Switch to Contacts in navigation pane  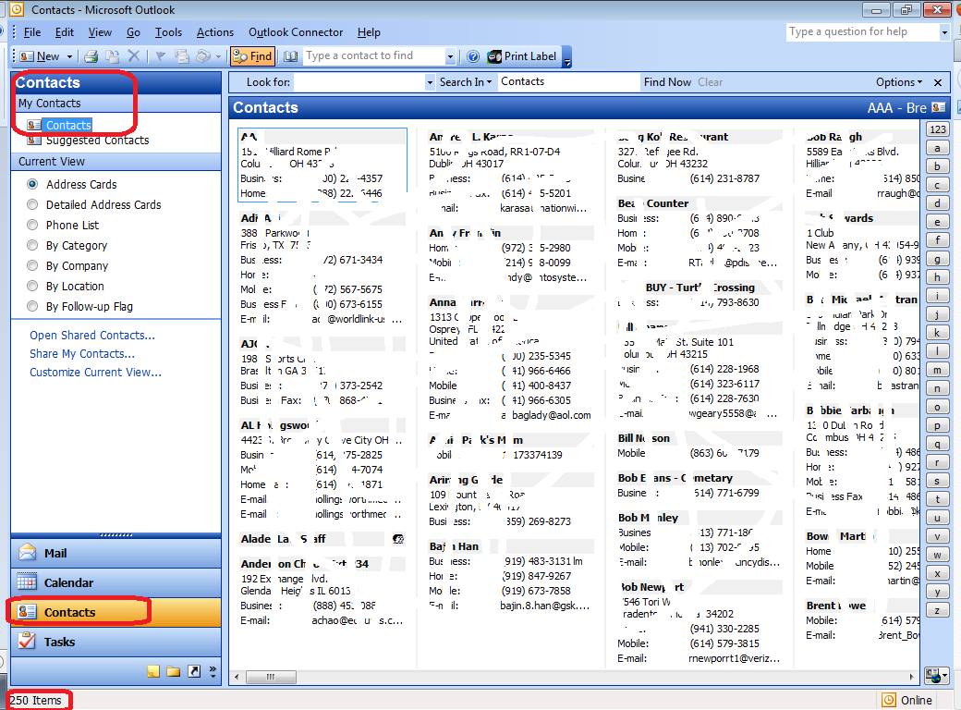(x=116, y=612)
